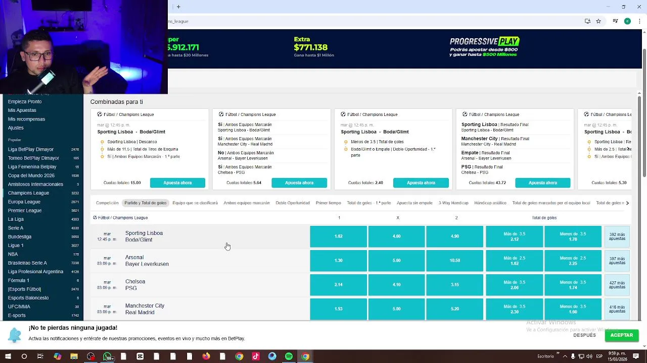The image size is (647, 363).
Task: Select Ambos equipos marcarán tab
Action: tap(247, 203)
